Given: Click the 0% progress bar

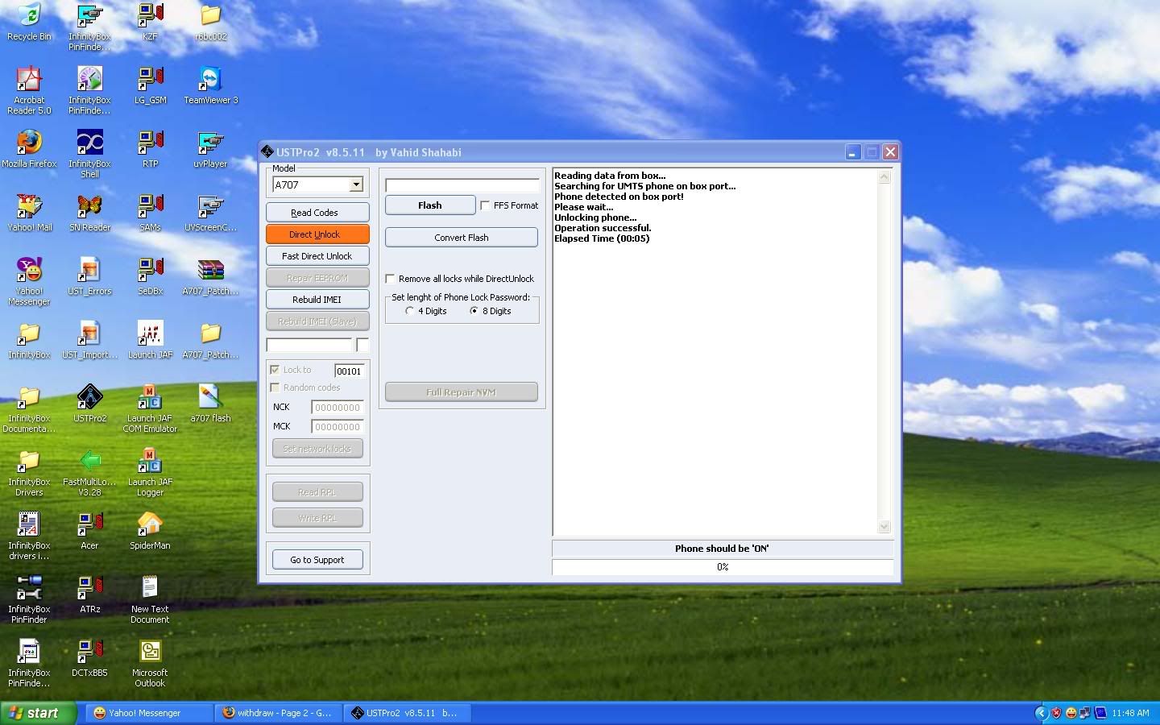Looking at the screenshot, I should click(x=723, y=567).
